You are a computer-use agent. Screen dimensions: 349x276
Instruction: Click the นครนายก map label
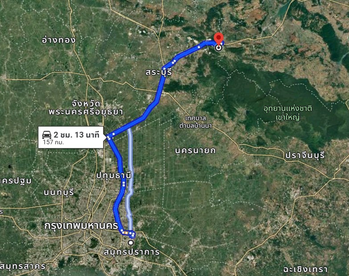[195, 150]
